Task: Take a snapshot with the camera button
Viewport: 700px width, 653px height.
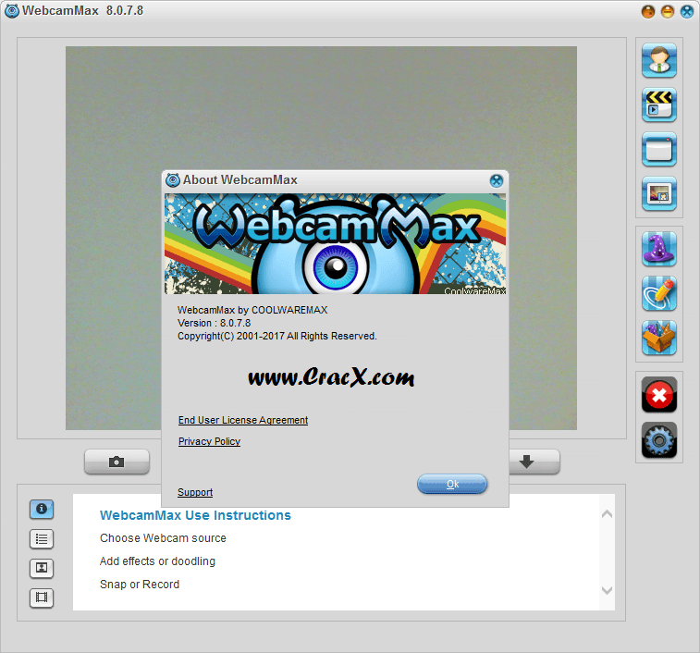Action: (117, 462)
